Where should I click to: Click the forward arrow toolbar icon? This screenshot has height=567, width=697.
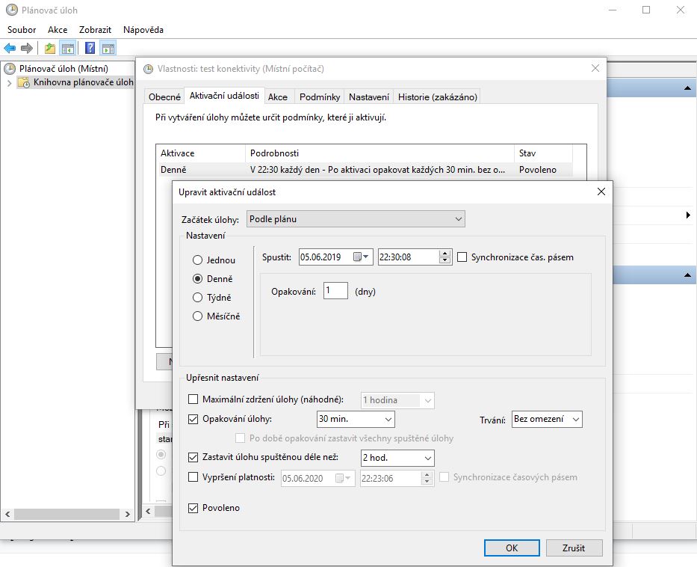pos(27,49)
